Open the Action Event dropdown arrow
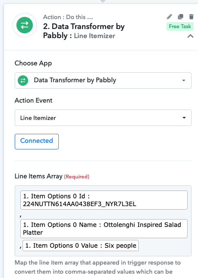 (184, 118)
